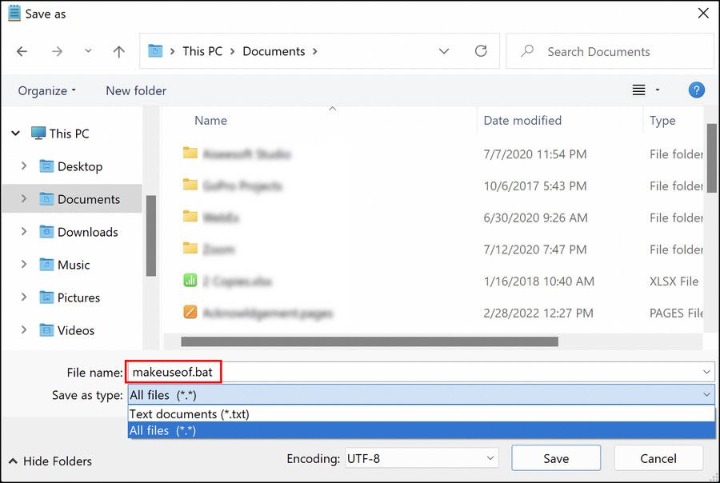The width and height of the screenshot is (720, 483).
Task: Click the forward navigation arrow
Action: [57, 51]
